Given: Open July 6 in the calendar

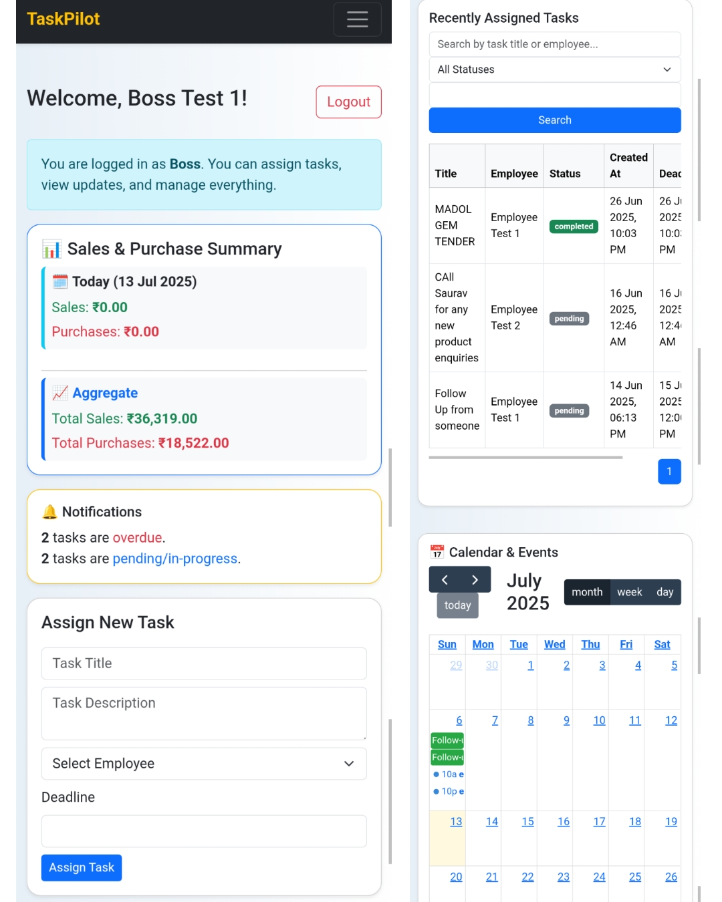Looking at the screenshot, I should (x=459, y=720).
